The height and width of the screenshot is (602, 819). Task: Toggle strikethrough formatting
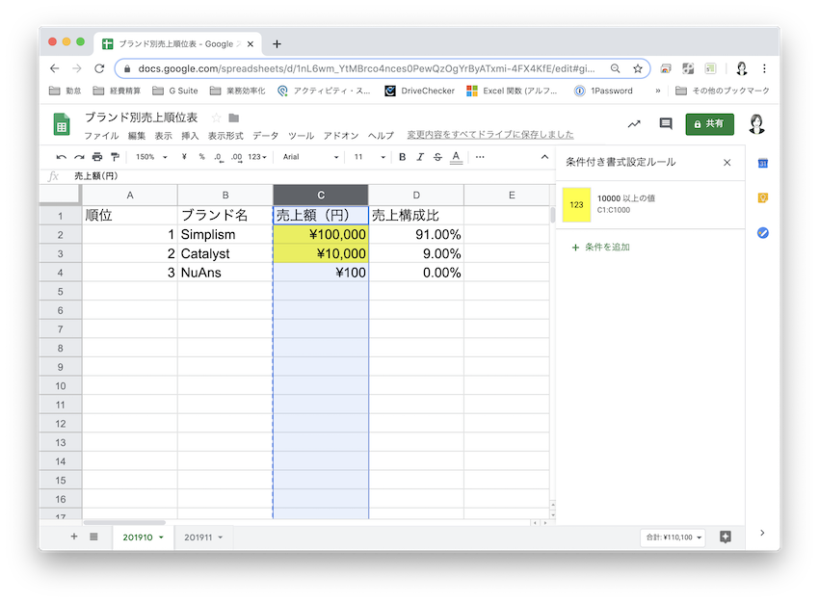[x=437, y=157]
